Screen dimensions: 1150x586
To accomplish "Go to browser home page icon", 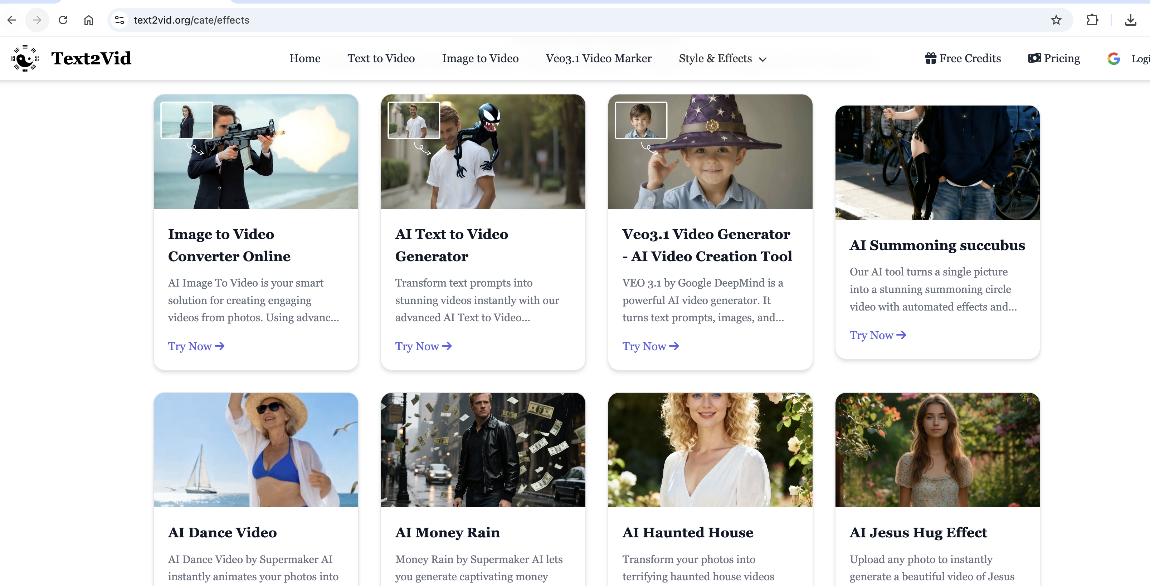I will [89, 20].
